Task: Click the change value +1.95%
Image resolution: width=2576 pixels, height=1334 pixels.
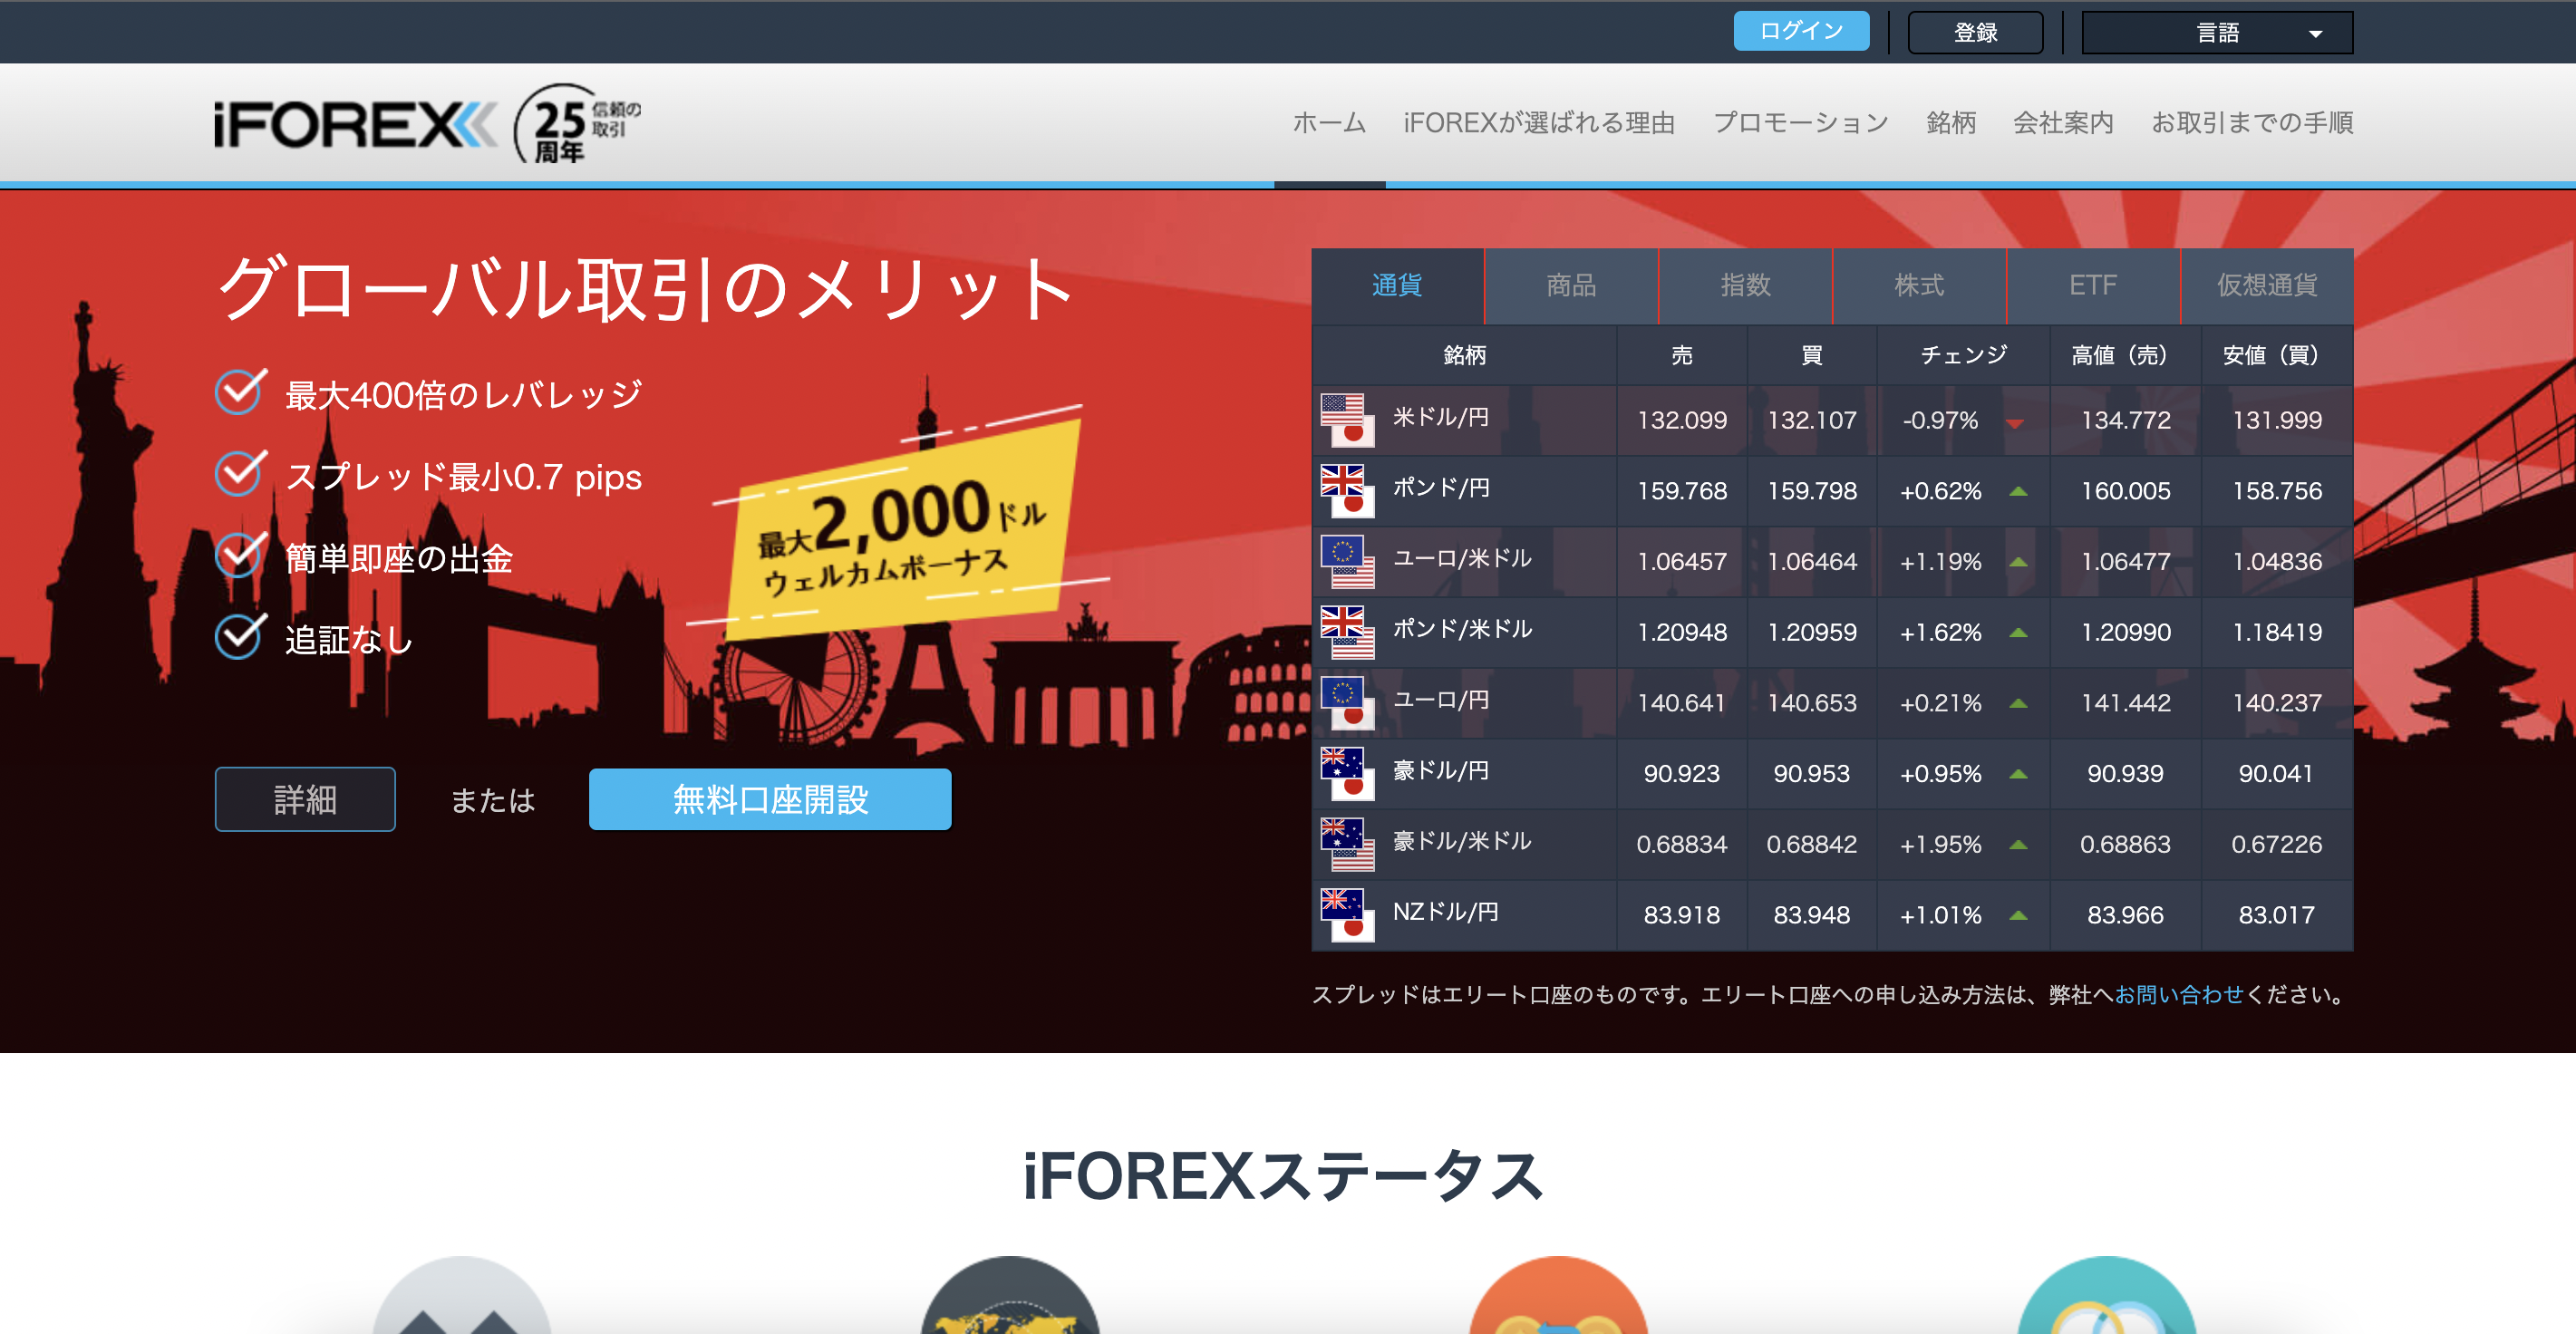Action: (x=1941, y=844)
